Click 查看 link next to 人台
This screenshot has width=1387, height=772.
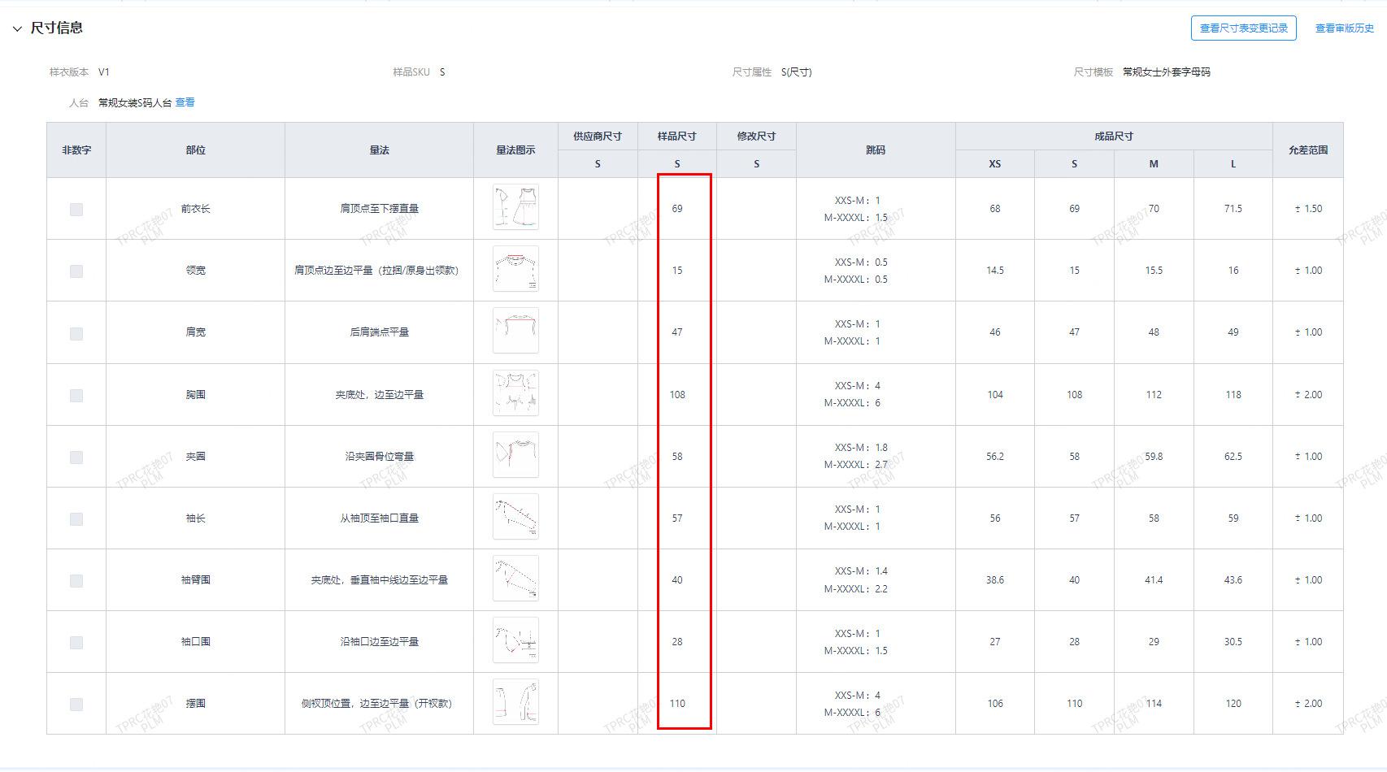pos(185,102)
